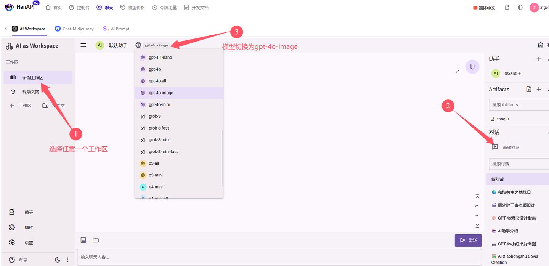Create a new 文件夹 folder
Image resolution: width=549 pixels, height=266 pixels.
[53, 106]
